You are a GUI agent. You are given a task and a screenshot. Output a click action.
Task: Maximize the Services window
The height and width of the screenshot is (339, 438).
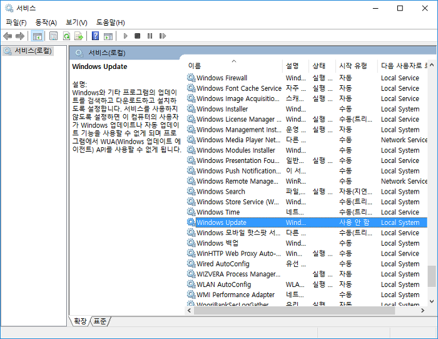click(400, 8)
